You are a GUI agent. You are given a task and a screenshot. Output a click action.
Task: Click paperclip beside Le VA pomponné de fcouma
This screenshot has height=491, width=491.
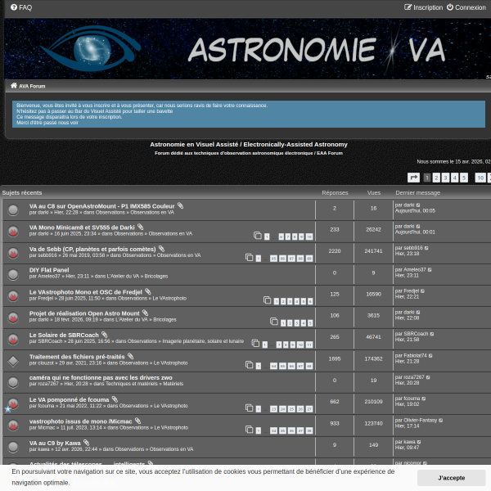[115, 399]
